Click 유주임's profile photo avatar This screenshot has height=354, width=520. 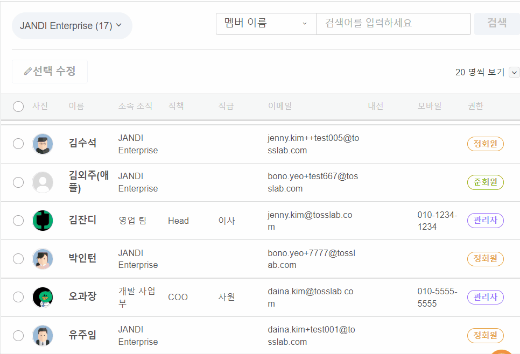43,335
